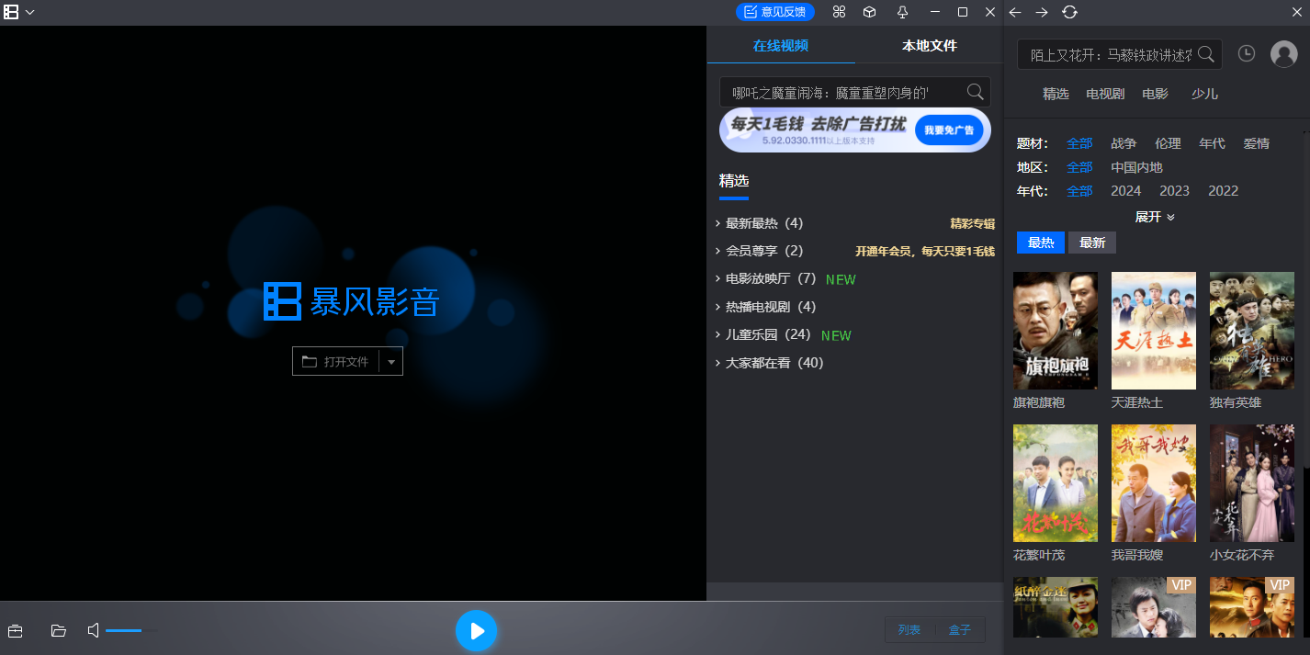1310x655 pixels.
Task: Switch sorting to 最新
Action: pos(1092,242)
